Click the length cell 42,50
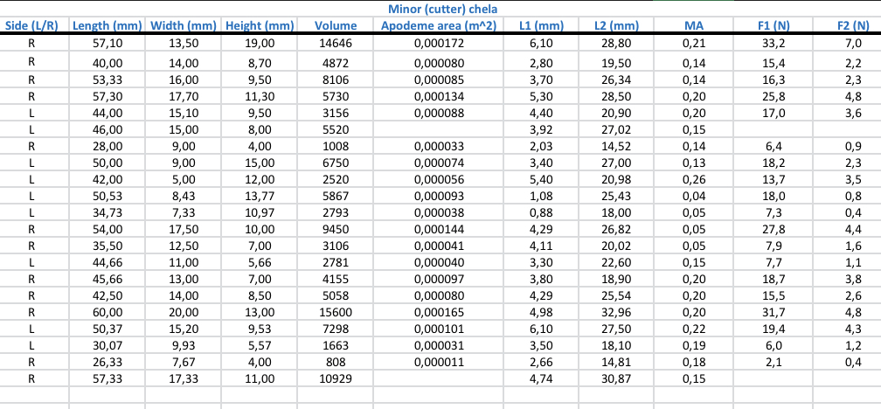 [x=108, y=295]
